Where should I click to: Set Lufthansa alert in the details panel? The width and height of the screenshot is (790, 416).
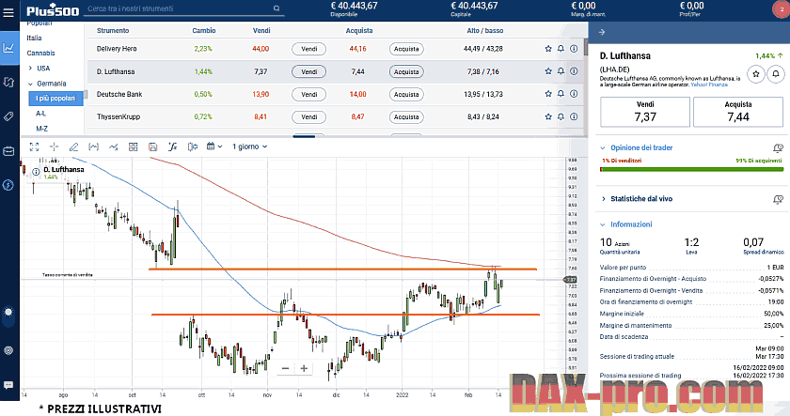coord(776,74)
